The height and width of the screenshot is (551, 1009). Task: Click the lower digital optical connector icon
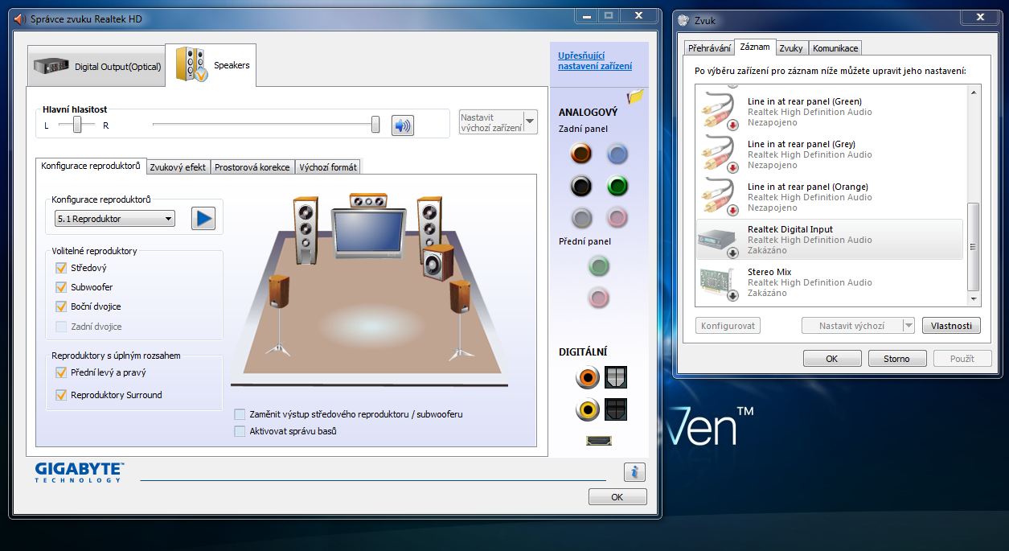click(616, 409)
